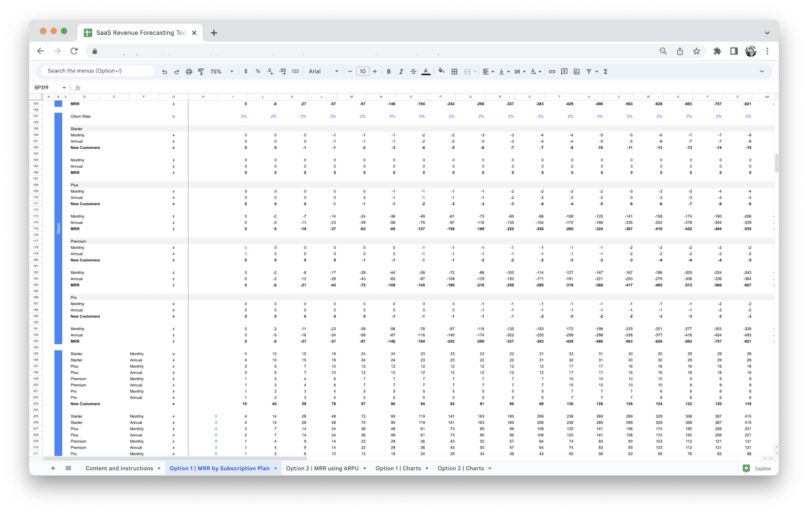Toggle strikethrough formatting
Image resolution: width=808 pixels, height=514 pixels.
413,71
